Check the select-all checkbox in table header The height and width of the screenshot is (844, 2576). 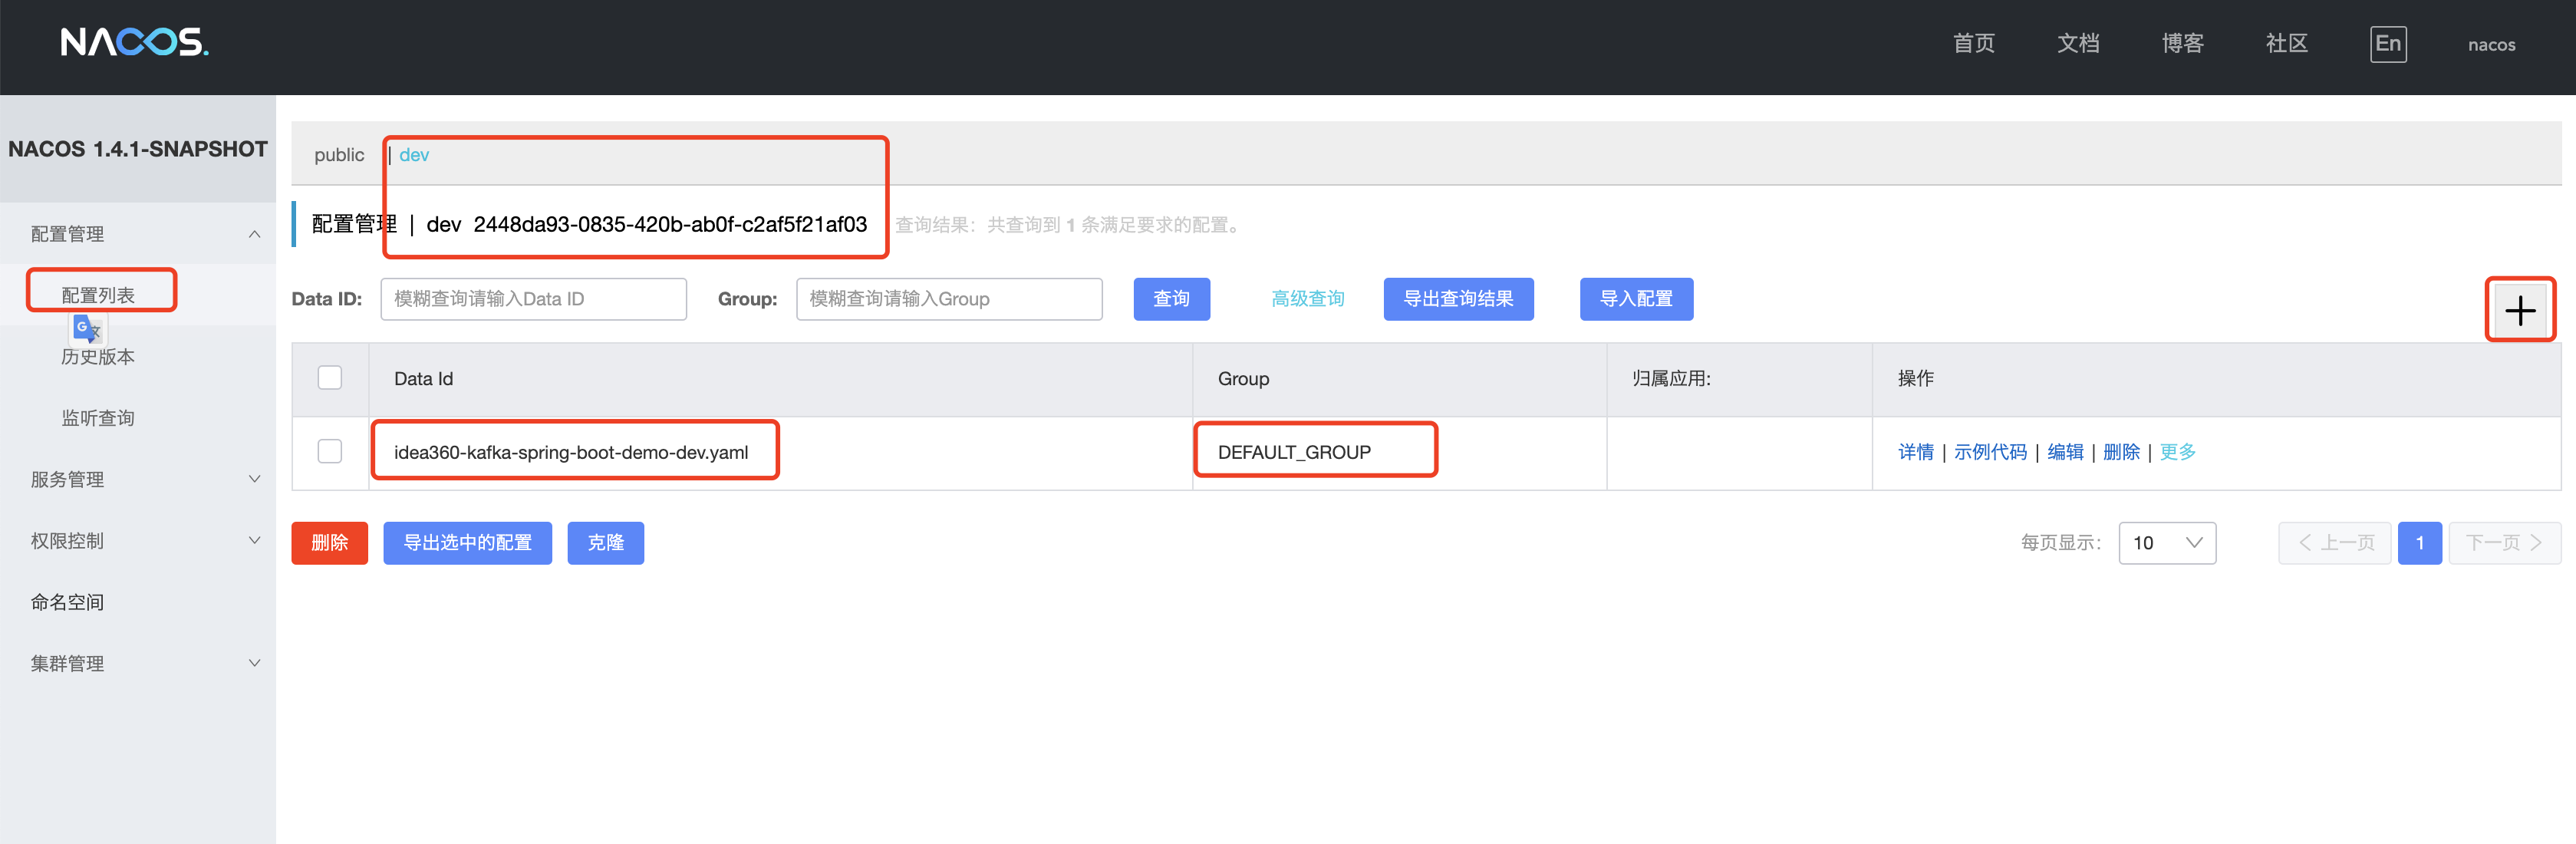(x=329, y=378)
